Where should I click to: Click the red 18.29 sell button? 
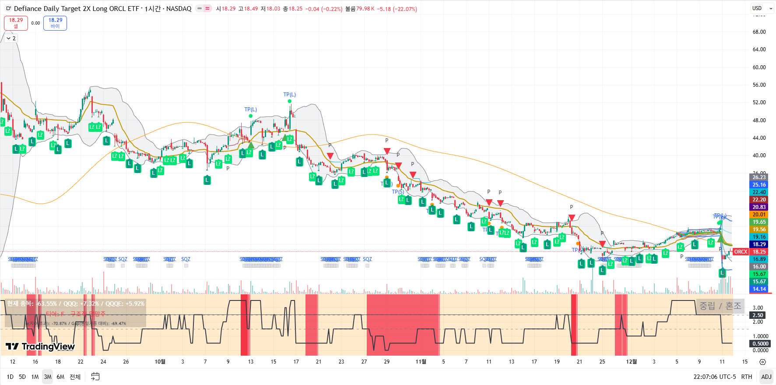[16, 23]
